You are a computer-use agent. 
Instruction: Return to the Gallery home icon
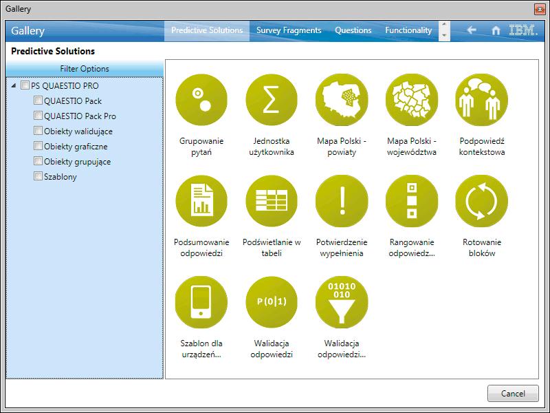[x=496, y=30]
